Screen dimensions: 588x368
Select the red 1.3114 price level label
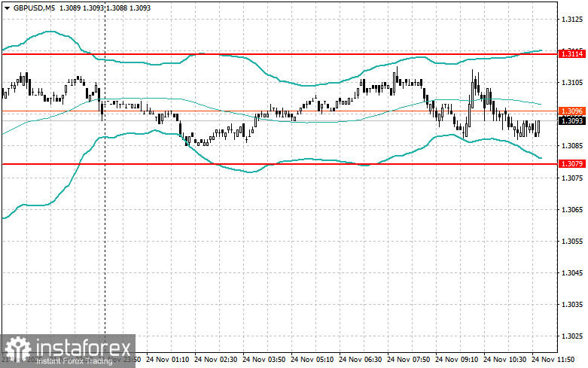pyautogui.click(x=572, y=54)
